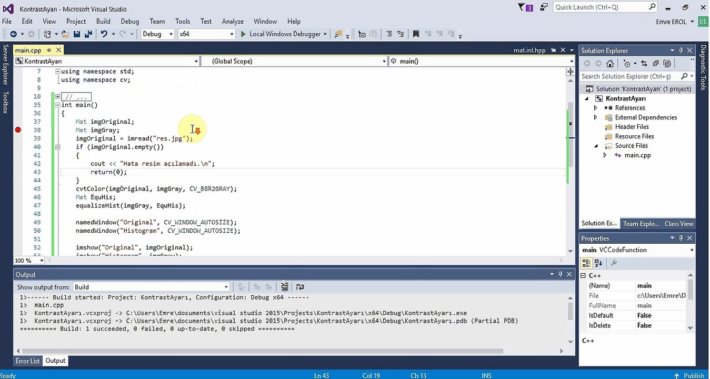
Task: Click the Output window horizontal scrollbar
Action: coord(263,351)
